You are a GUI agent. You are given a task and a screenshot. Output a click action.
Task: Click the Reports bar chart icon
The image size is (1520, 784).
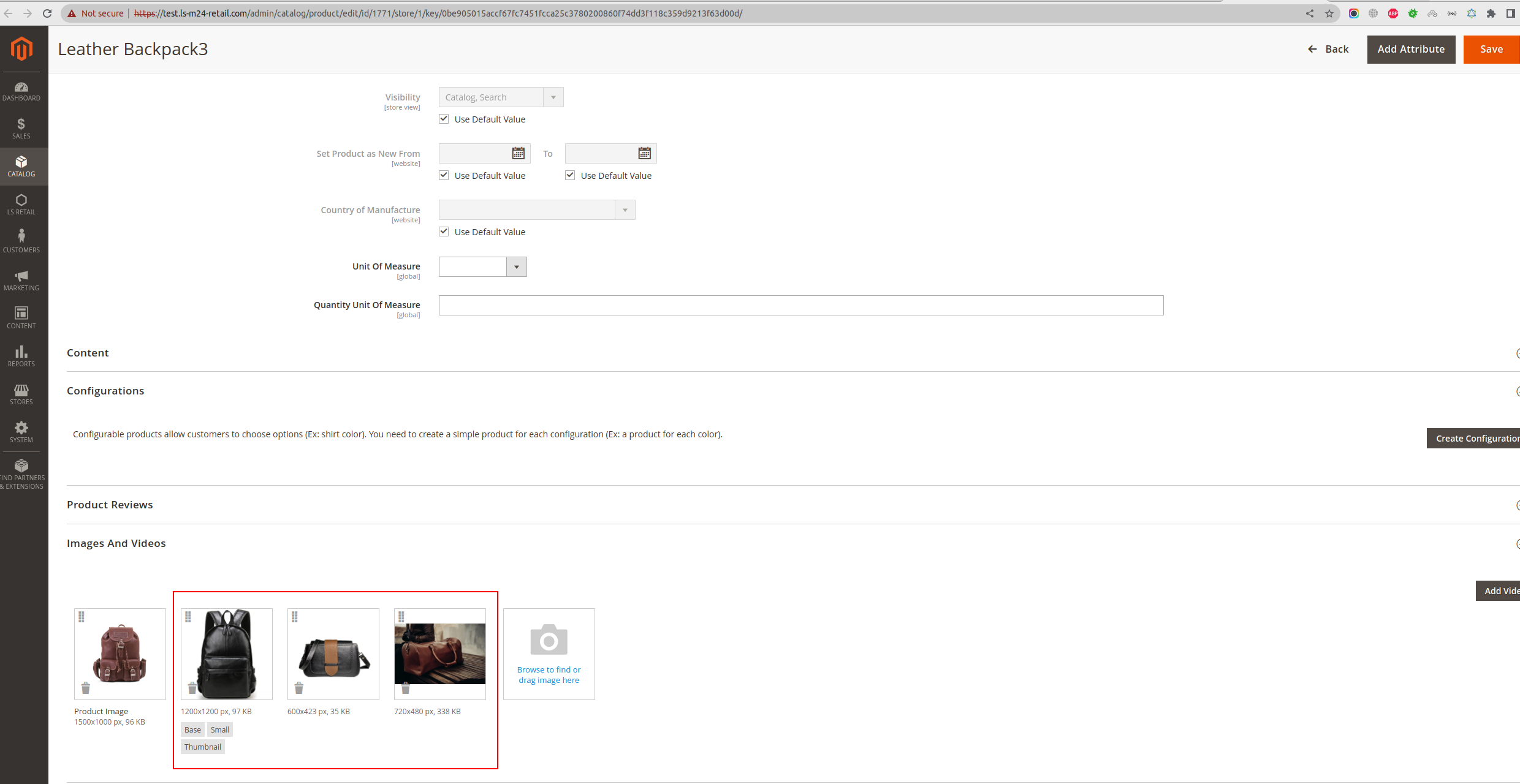[21, 356]
